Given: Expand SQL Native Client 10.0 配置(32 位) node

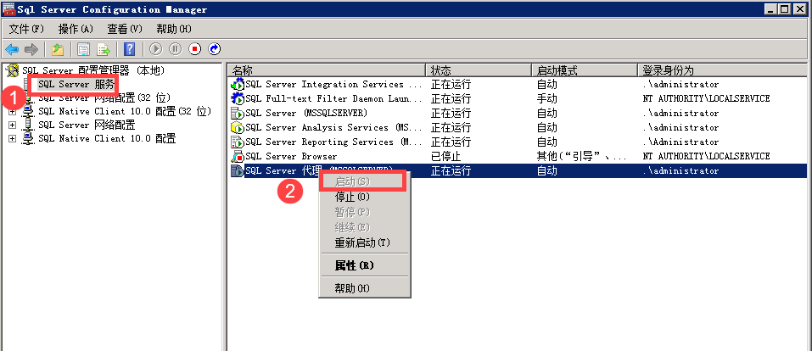Looking at the screenshot, I should click(x=13, y=111).
